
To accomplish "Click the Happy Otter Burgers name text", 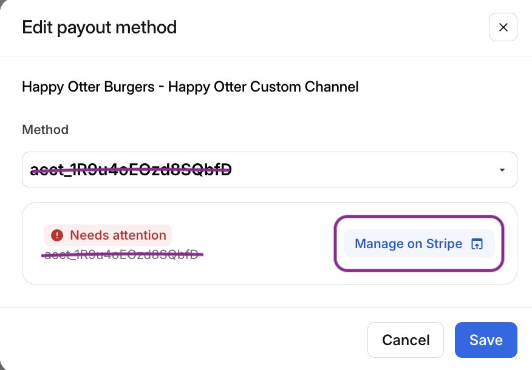I will click(x=88, y=87).
